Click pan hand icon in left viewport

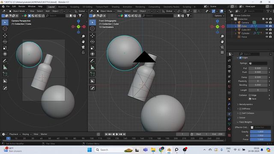coord(83,41)
